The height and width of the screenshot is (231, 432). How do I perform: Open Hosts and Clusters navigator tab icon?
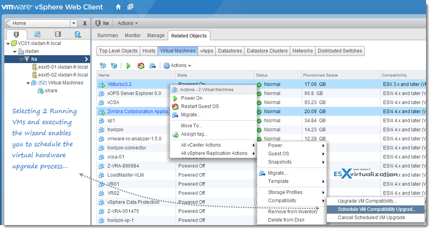click(16, 34)
